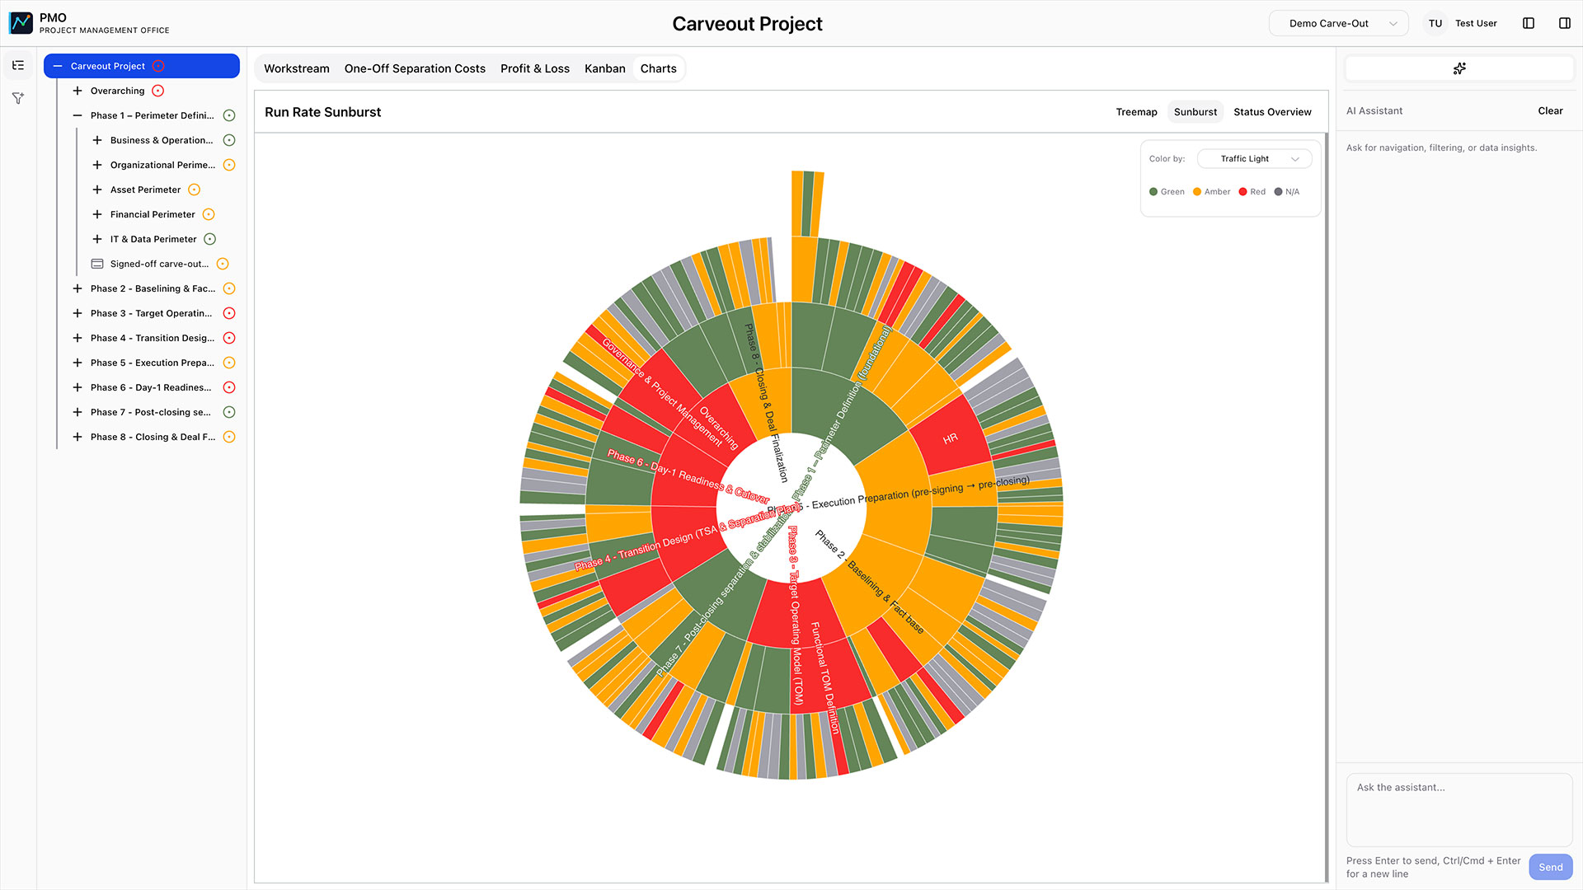Toggle Green in the sunburst legend
This screenshot has height=890, width=1583.
[x=1167, y=191]
